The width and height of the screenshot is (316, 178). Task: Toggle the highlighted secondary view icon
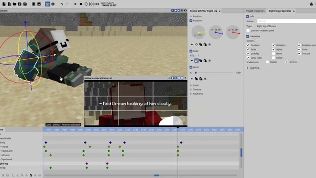pos(47,4)
